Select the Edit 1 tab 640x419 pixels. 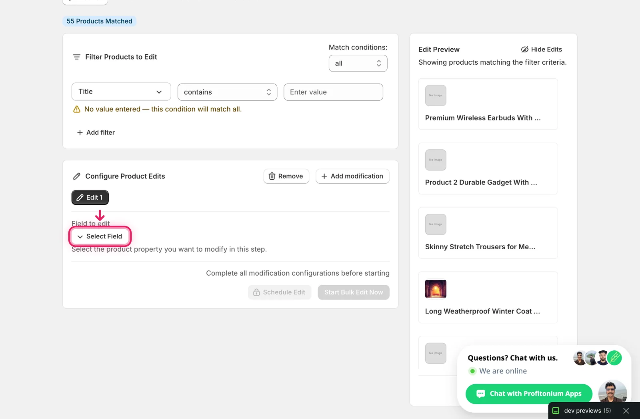point(90,197)
